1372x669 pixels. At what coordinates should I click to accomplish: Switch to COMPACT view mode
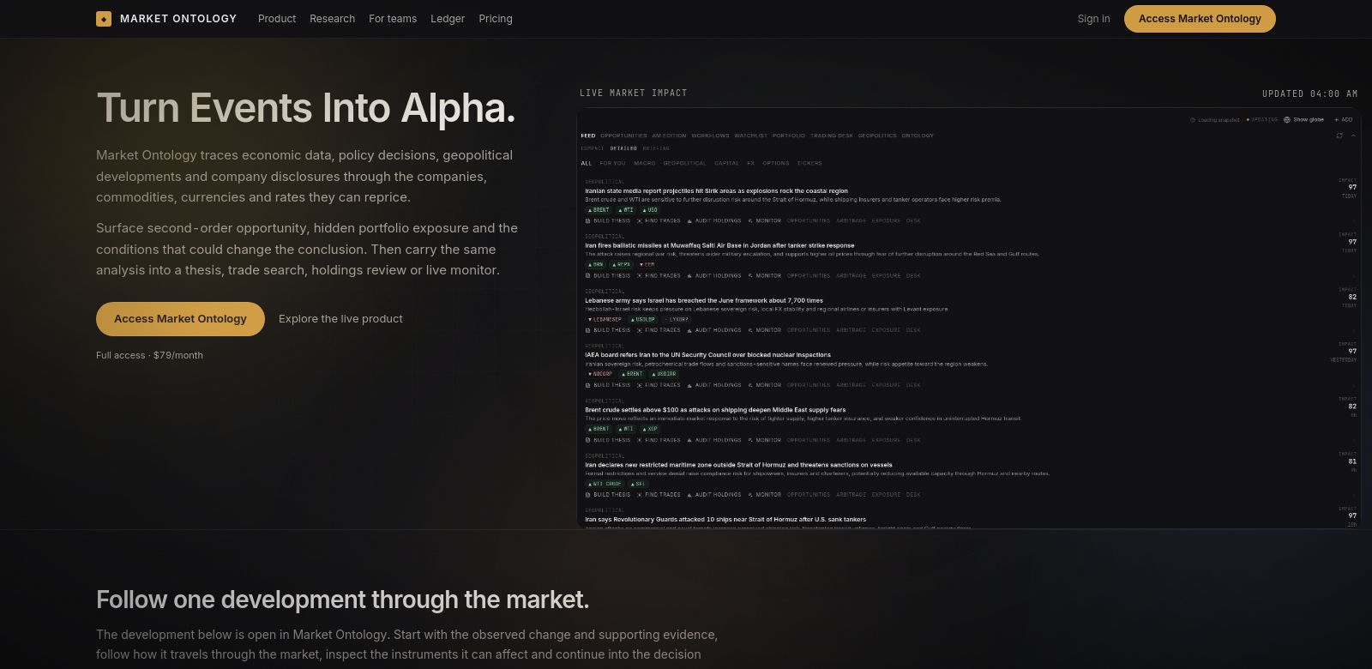pyautogui.click(x=593, y=148)
